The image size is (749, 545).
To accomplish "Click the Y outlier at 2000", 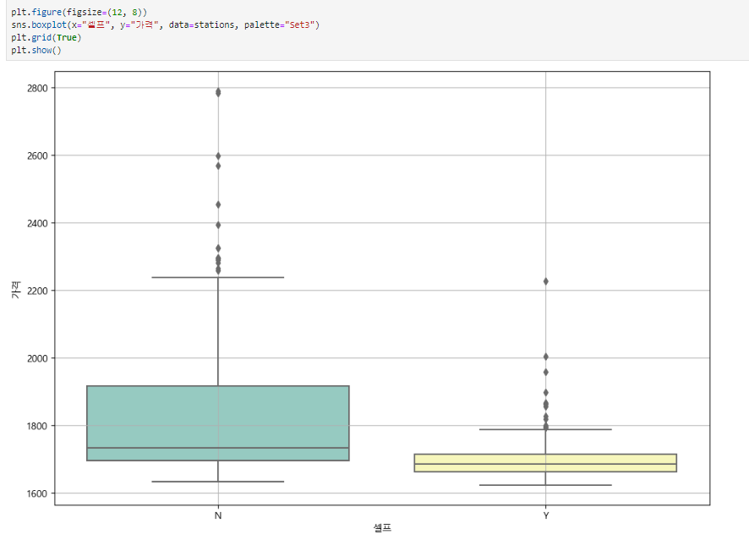I will (x=546, y=357).
